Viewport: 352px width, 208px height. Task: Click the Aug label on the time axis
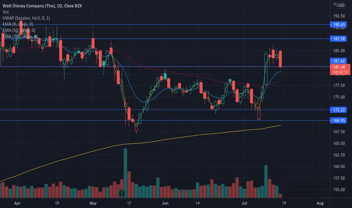click(320, 203)
